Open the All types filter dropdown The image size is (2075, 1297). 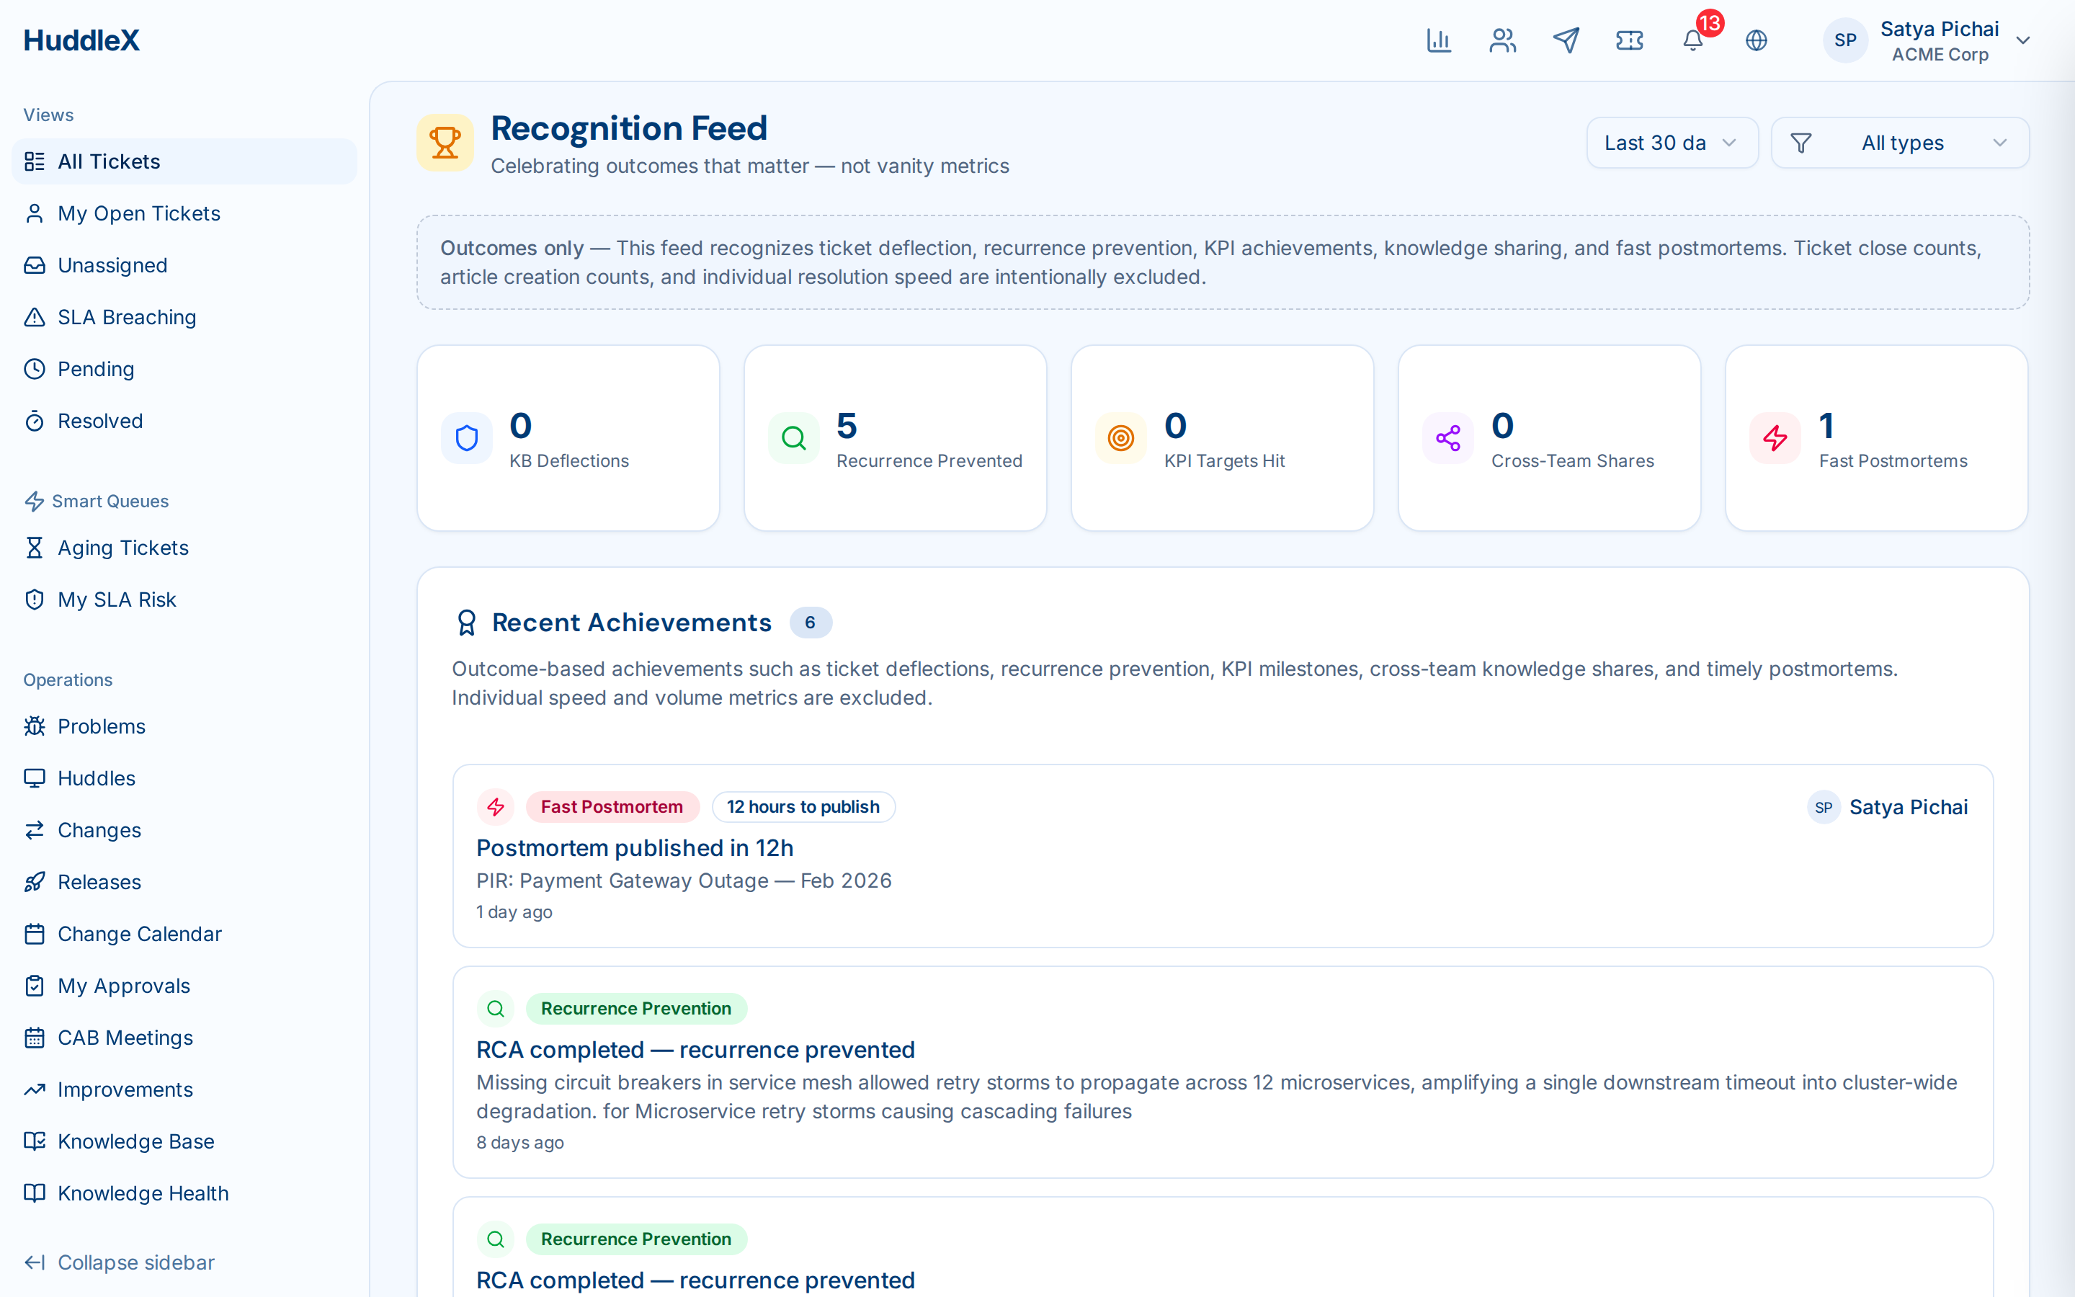(1900, 143)
